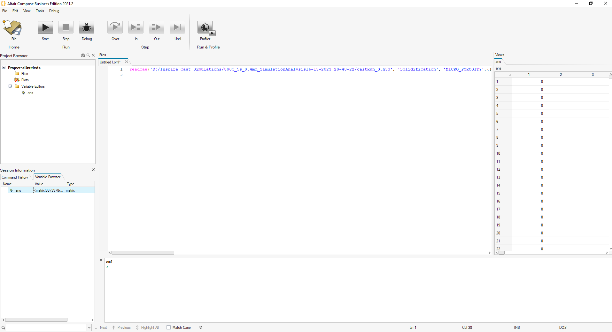Expand additional find options chevron
The height and width of the screenshot is (332, 612).
pyautogui.click(x=201, y=328)
